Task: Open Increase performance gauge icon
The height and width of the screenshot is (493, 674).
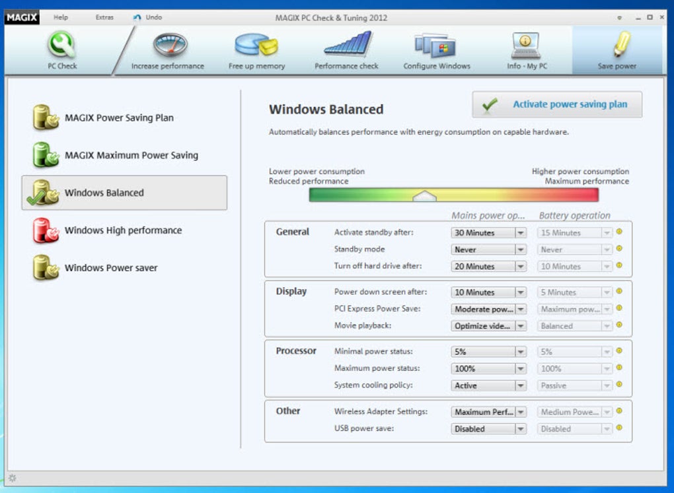Action: click(x=170, y=45)
